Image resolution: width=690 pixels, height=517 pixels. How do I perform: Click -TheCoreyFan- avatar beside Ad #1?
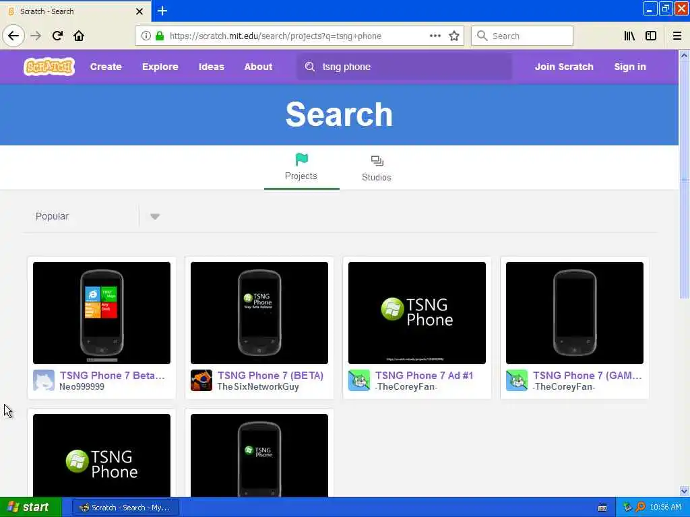(359, 380)
